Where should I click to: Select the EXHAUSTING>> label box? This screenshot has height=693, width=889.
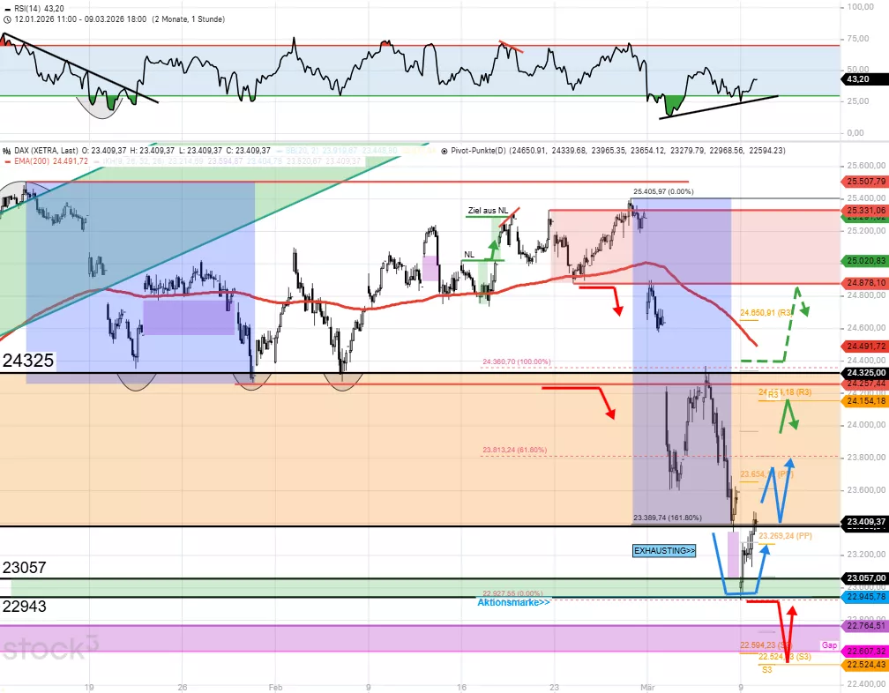point(664,551)
